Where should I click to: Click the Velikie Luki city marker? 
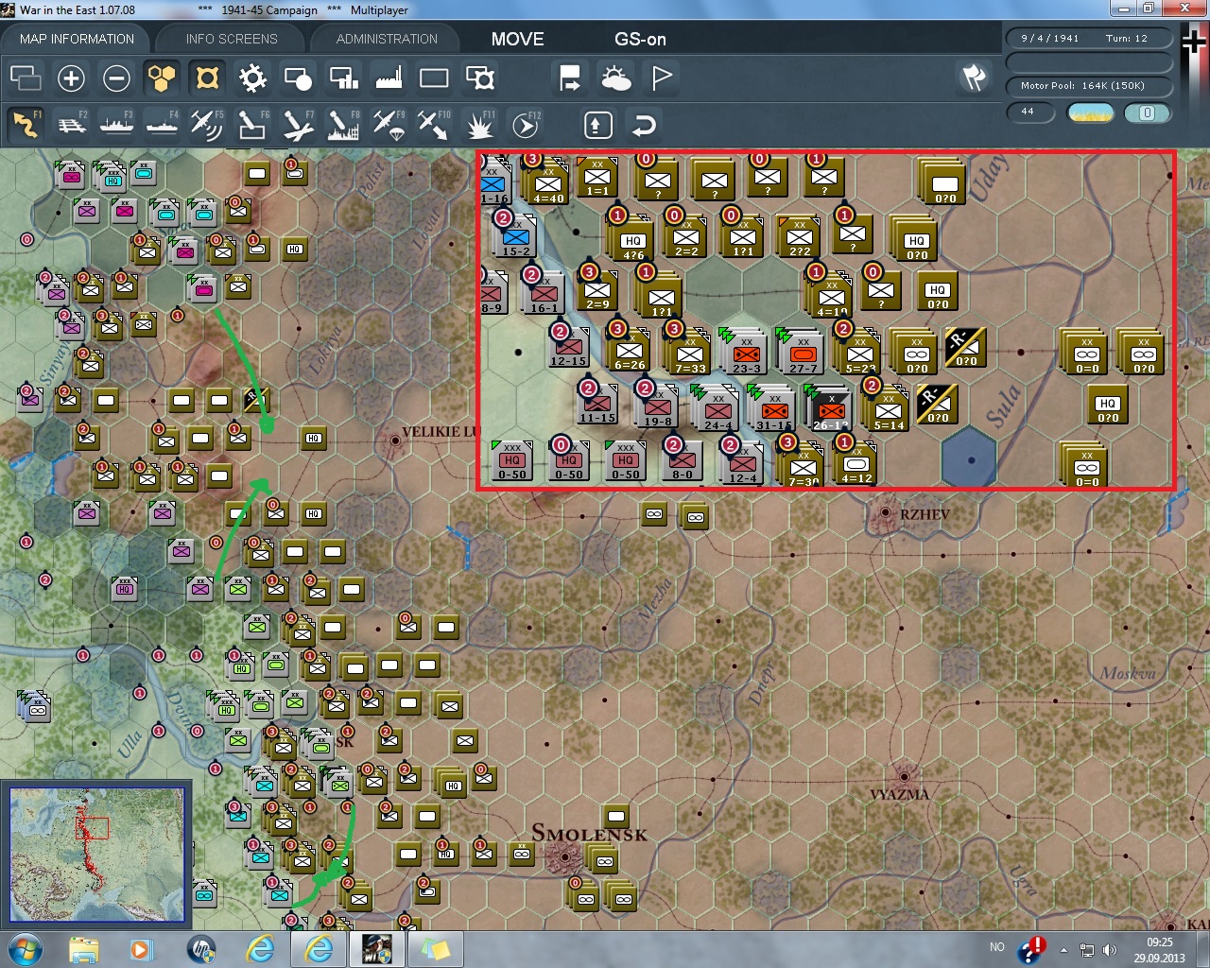(394, 441)
